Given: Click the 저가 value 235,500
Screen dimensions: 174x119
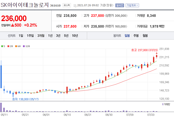Looking at the screenshot, I should [97, 26].
